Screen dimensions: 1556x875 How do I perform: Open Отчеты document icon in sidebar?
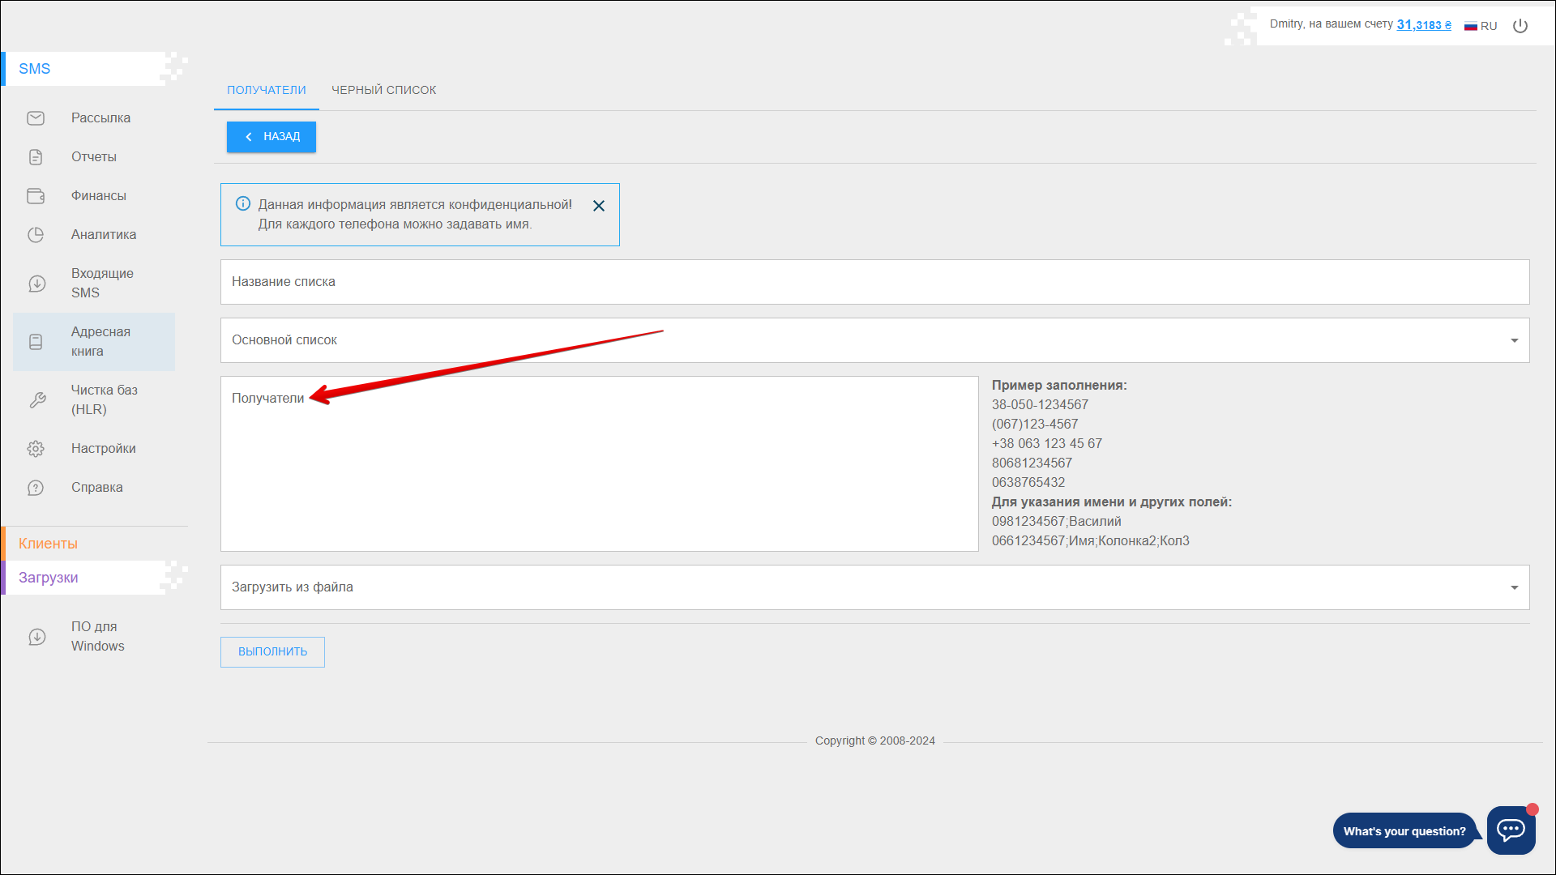pos(36,157)
